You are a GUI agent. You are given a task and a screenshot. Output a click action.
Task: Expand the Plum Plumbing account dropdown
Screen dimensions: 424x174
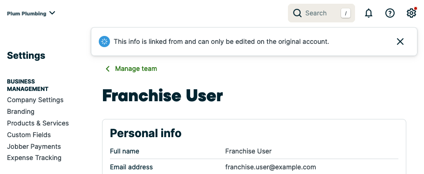pos(31,13)
